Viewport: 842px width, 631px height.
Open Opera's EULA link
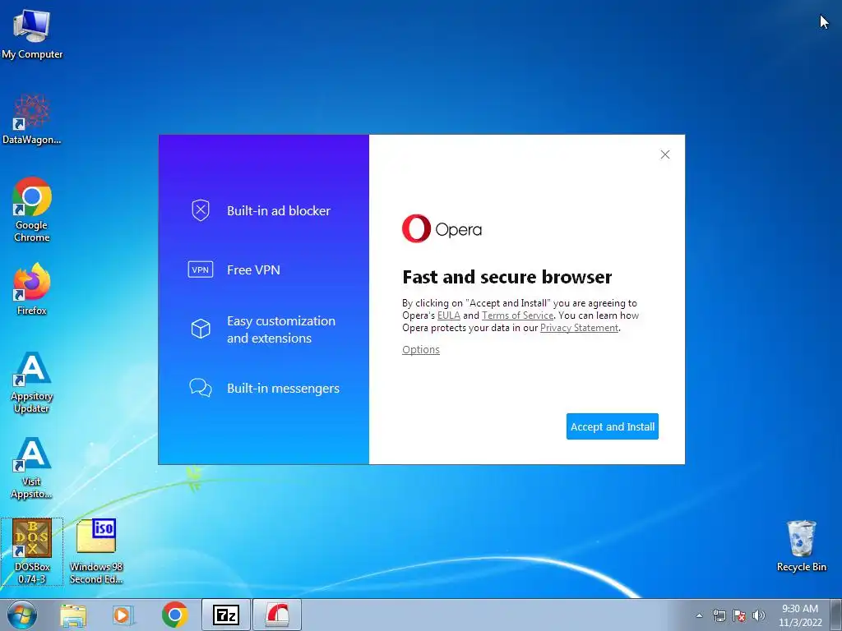click(449, 315)
